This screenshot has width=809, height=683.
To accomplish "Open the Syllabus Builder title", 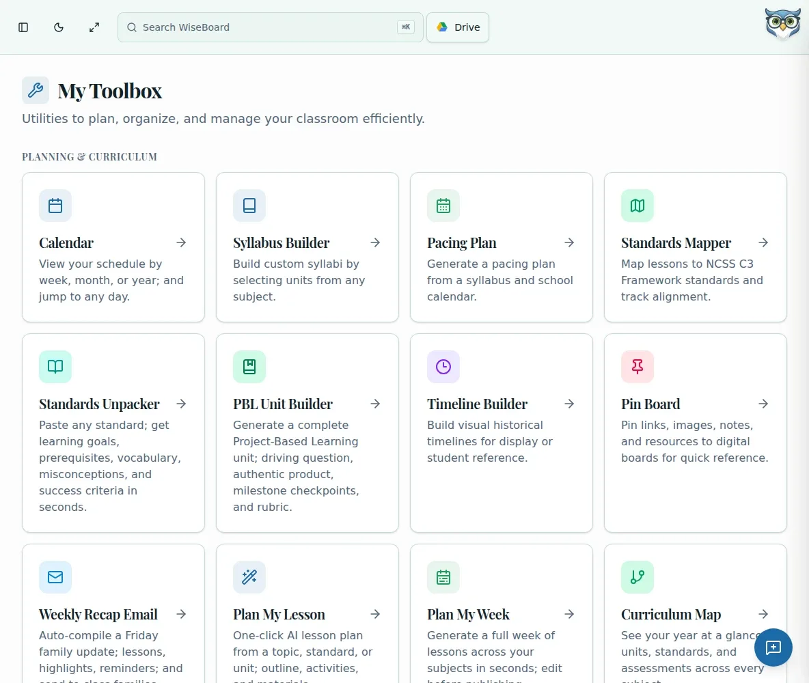I will [282, 243].
